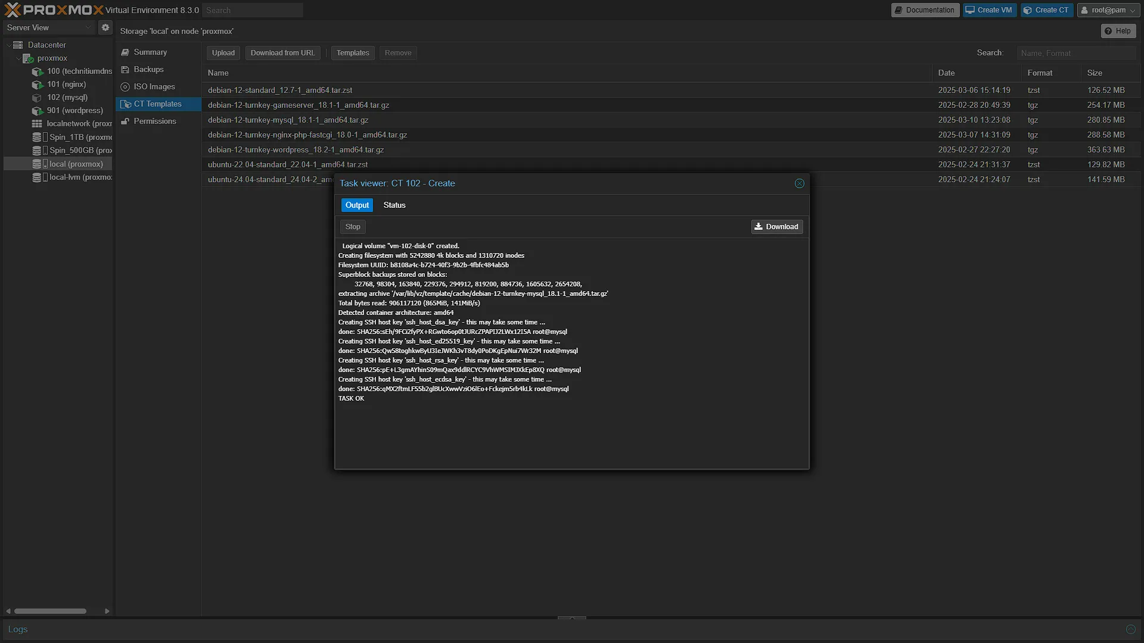Click the localnetwork SDN grid icon
The width and height of the screenshot is (1144, 643).
point(37,124)
